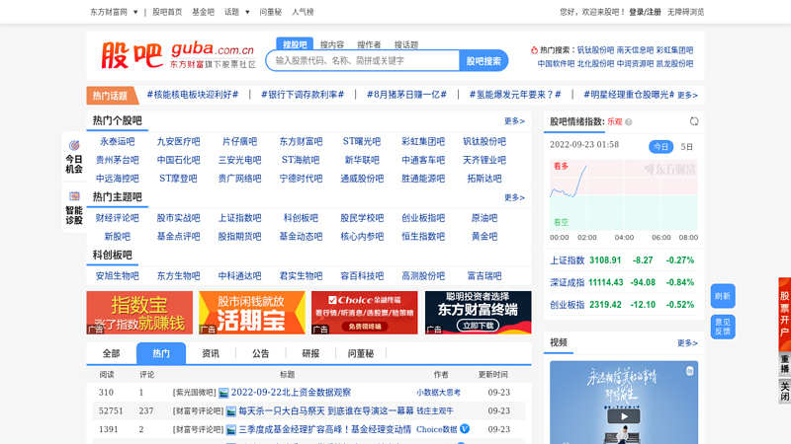Open hot topic #8月猪茅日赚一亿#
Viewport: 791px width, 444px height.
tap(406, 95)
